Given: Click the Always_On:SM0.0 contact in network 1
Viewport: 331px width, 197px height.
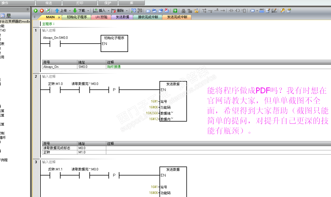Looking at the screenshot, I should [55, 44].
